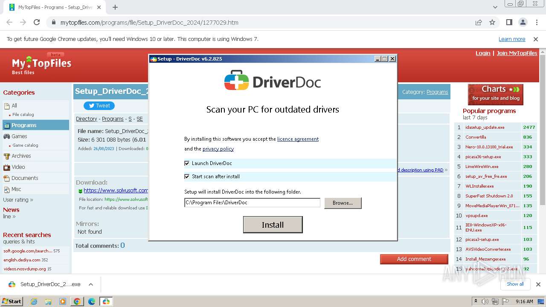
Task: Dismiss the Chrome update notification bar
Action: click(x=536, y=39)
